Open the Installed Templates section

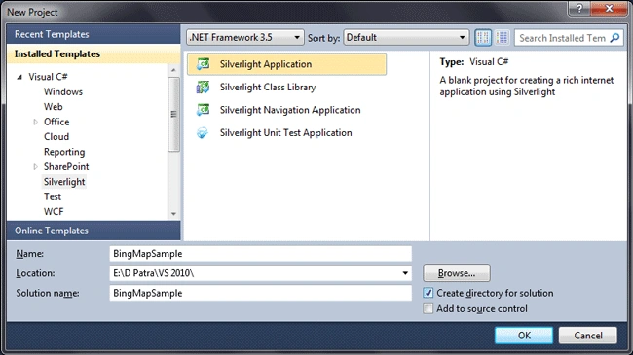coord(93,54)
